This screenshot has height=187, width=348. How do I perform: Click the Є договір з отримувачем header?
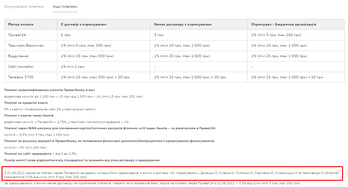click(84, 24)
